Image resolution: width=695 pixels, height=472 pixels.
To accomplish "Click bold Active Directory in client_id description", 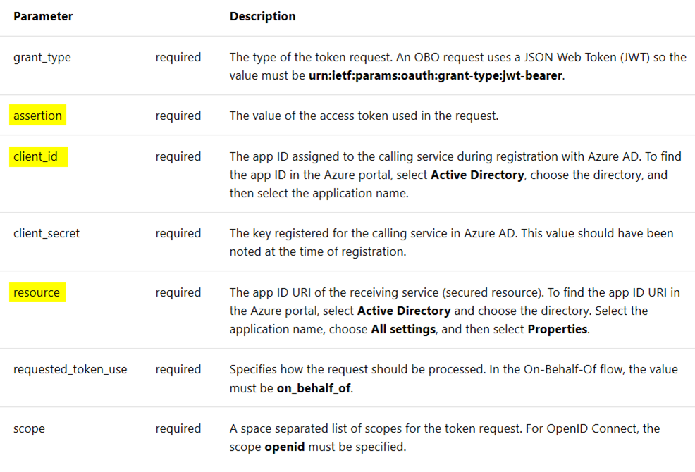I will (x=477, y=175).
